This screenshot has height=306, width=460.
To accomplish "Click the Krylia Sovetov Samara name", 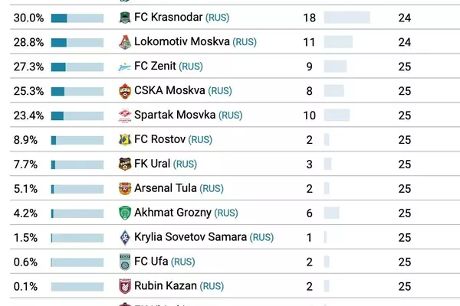I will 190,237.
